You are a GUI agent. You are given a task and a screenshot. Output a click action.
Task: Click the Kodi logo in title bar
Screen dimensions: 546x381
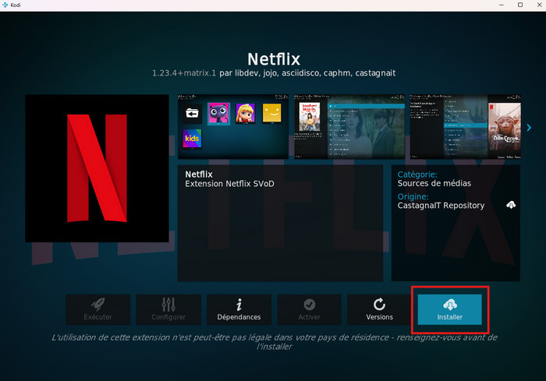tap(5, 5)
